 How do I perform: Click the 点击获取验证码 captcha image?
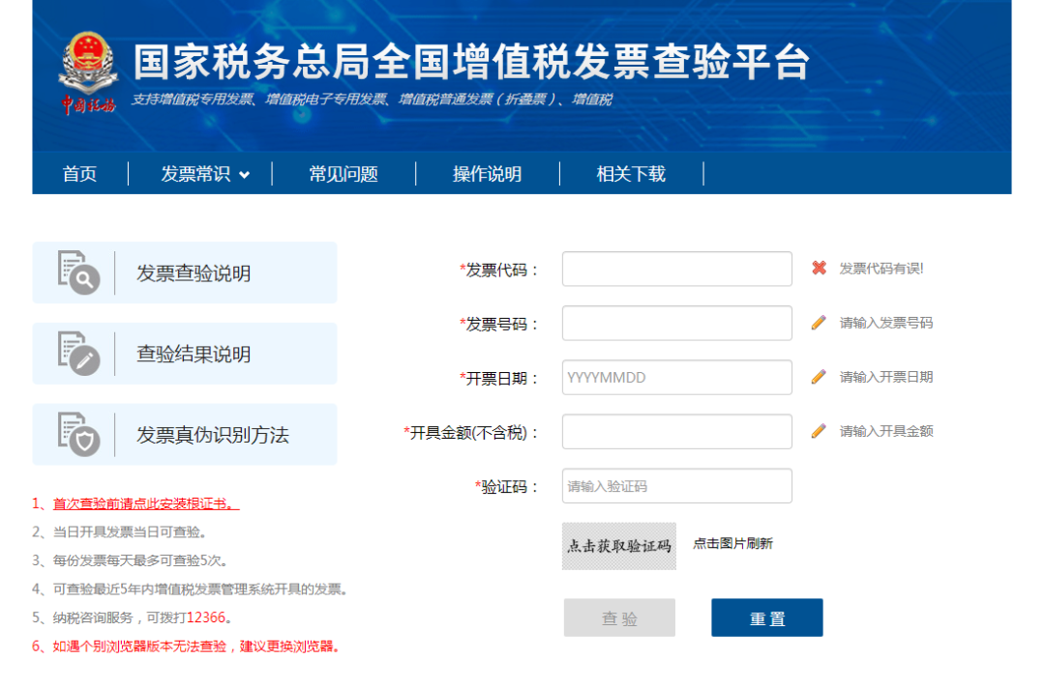pyautogui.click(x=619, y=546)
